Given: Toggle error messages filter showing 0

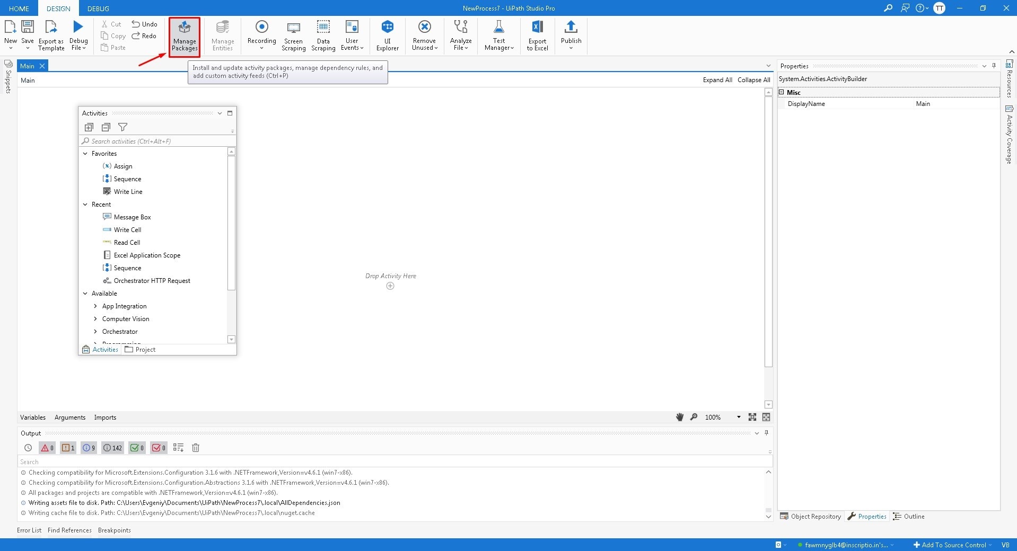Looking at the screenshot, I should pyautogui.click(x=47, y=448).
